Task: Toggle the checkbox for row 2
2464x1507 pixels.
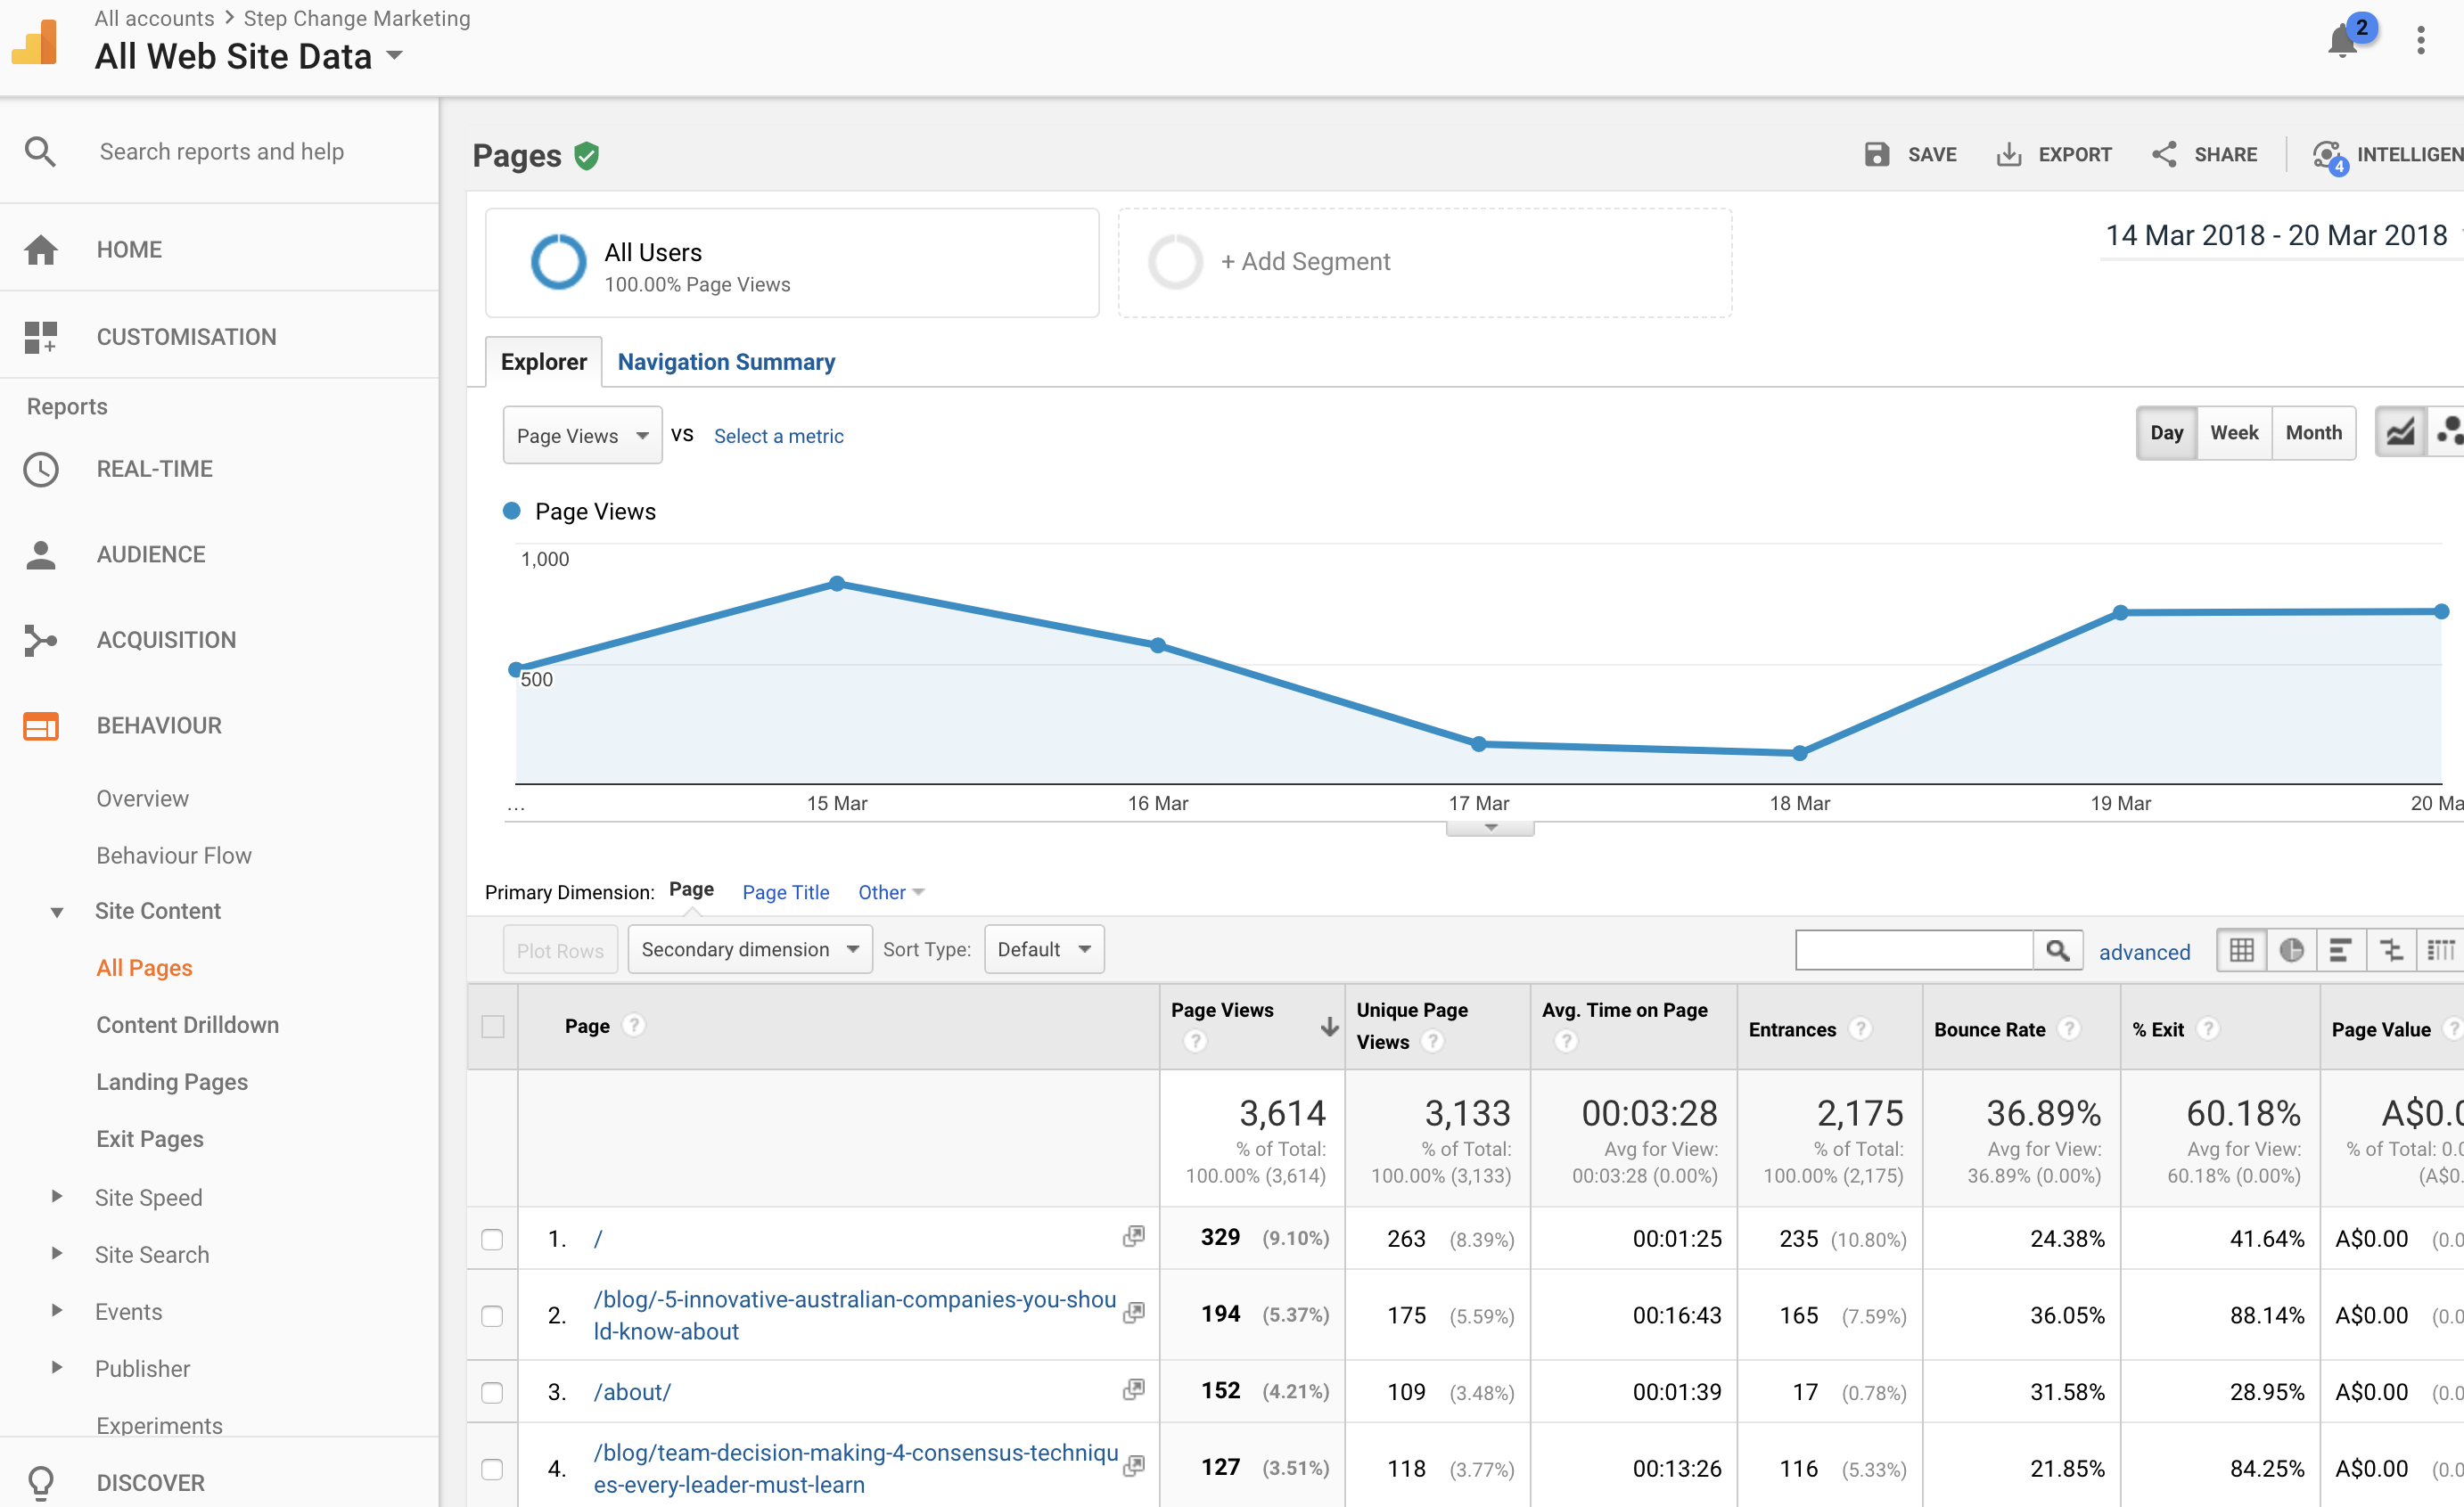Action: click(493, 1317)
